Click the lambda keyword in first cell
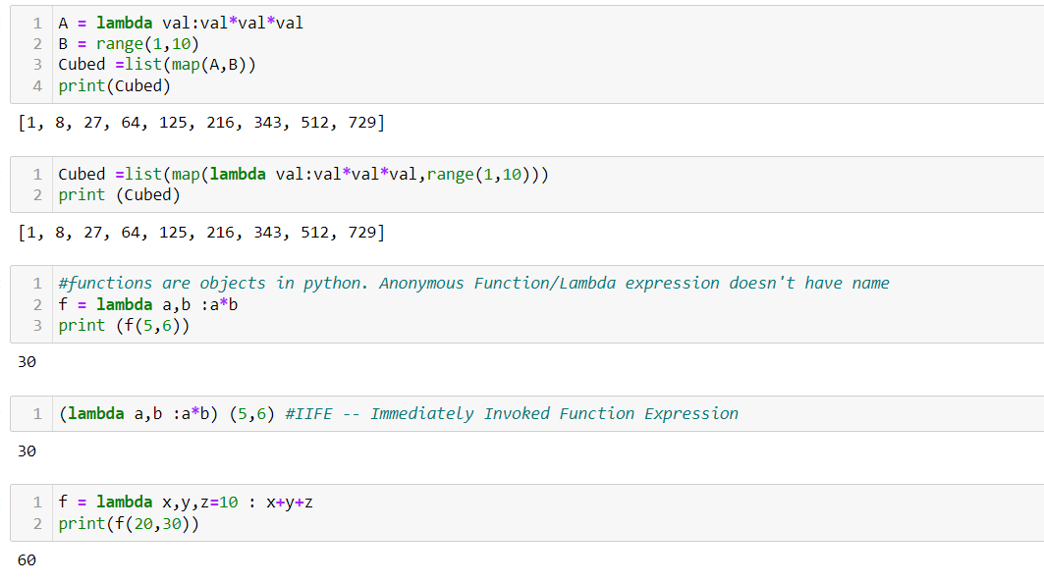This screenshot has width=1044, height=583. (x=124, y=24)
